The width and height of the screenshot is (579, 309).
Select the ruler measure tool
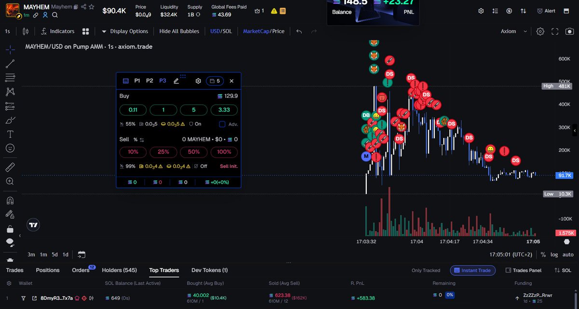tap(10, 167)
